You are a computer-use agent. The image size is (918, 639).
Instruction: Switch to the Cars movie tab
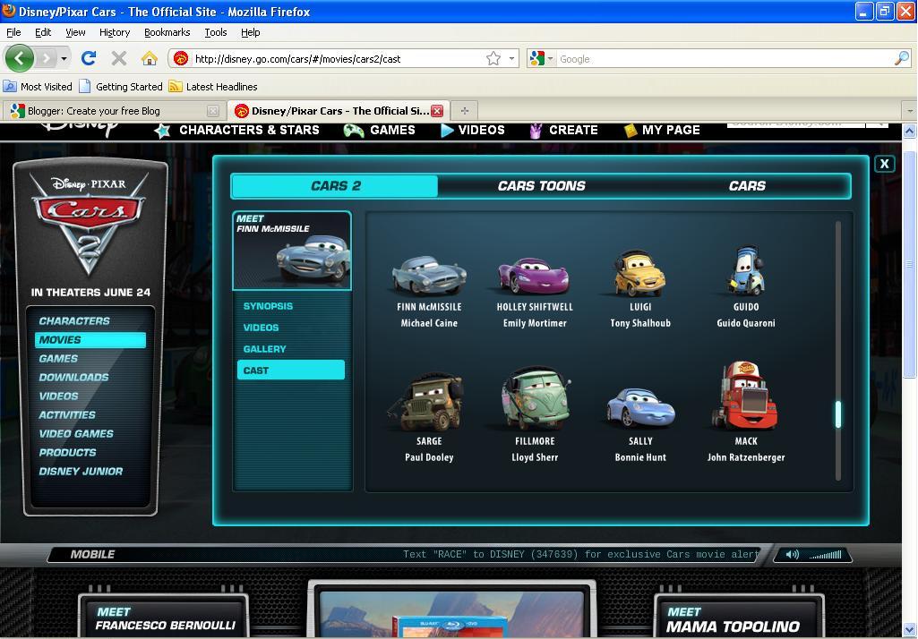click(747, 186)
